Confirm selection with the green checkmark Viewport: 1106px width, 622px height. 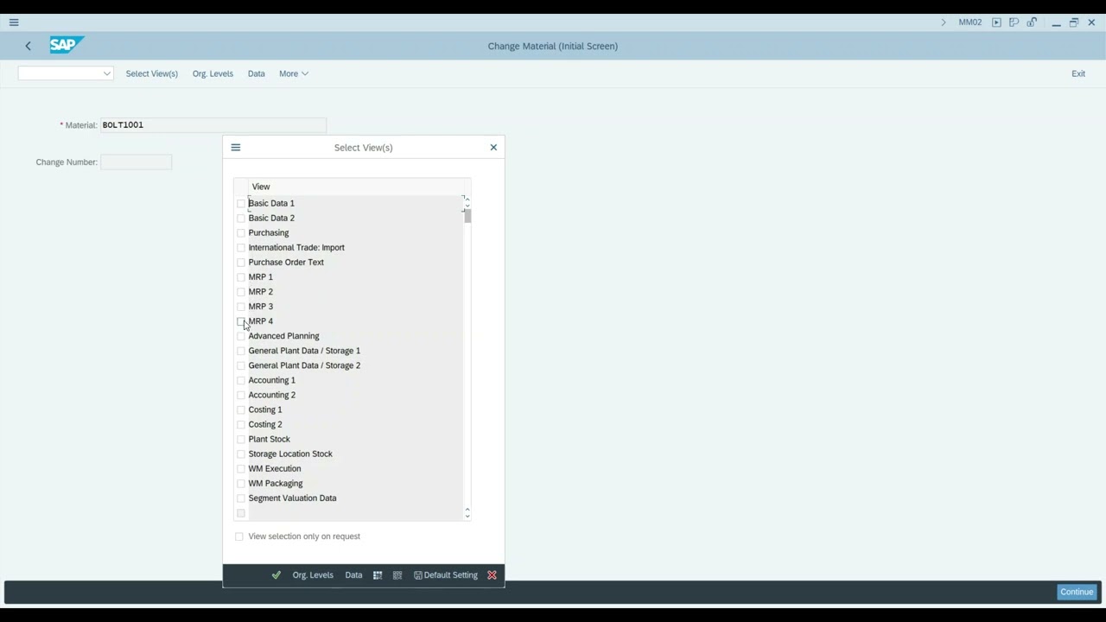(276, 575)
